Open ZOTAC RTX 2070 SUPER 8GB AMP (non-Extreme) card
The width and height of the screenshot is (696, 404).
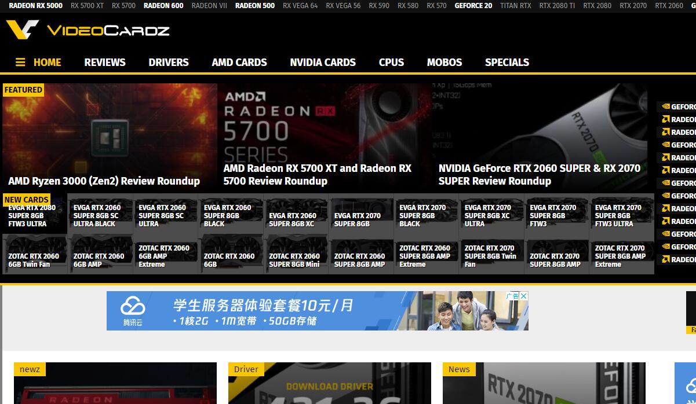(556, 254)
